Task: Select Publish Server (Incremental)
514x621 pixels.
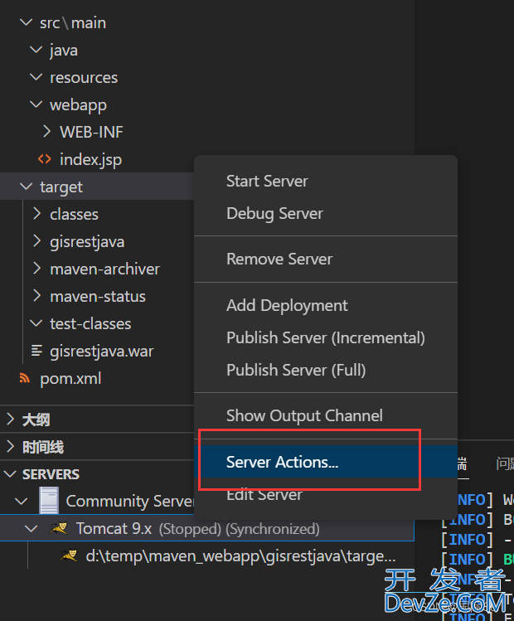Action: click(326, 337)
